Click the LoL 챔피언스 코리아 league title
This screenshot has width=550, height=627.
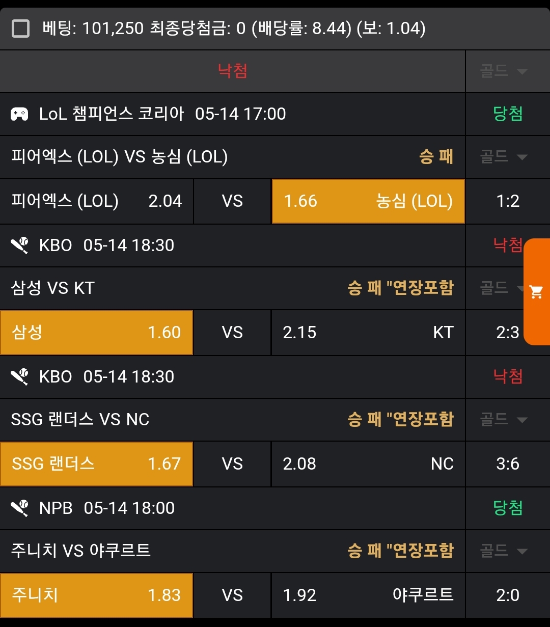(x=112, y=114)
